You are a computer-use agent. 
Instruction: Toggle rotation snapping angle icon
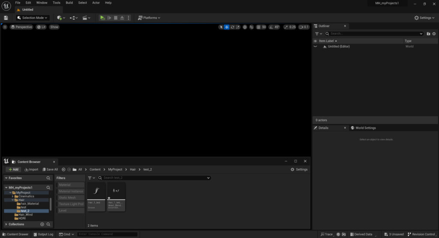(271, 27)
